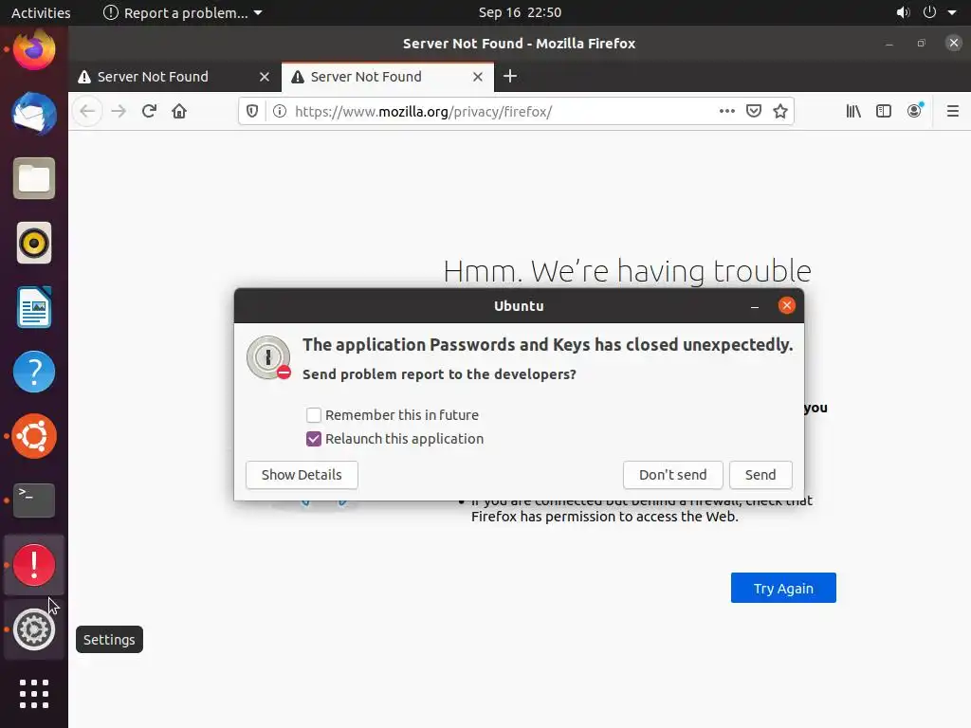Reload the current Firefox page
Viewport: 971px width, 728px height.
pos(149,112)
